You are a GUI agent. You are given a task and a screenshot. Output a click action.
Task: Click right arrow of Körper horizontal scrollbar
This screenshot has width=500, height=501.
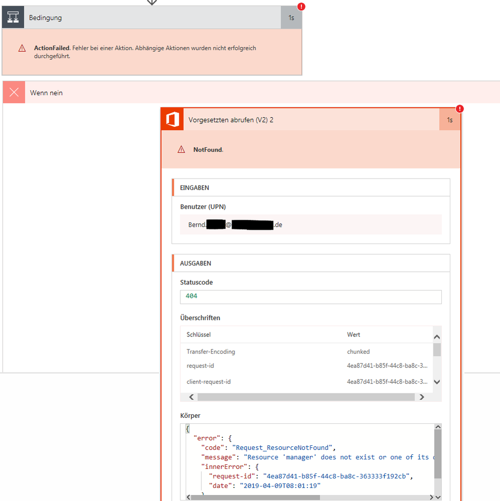click(x=431, y=497)
